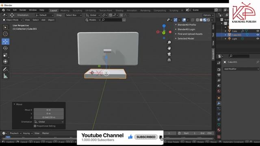Activate the Rotate tool

[5, 48]
